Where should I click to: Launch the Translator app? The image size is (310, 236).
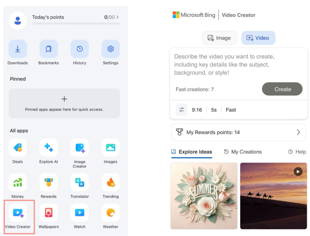pyautogui.click(x=80, y=182)
